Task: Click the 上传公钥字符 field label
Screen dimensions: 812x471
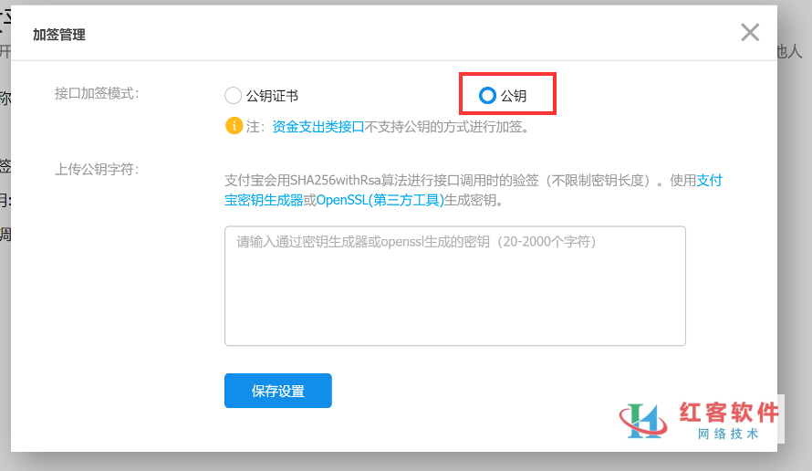Action: coord(97,170)
